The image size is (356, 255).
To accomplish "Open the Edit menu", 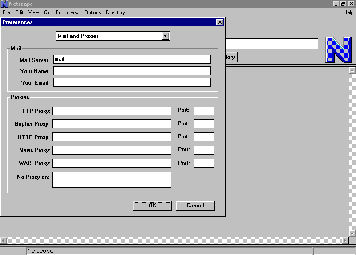I will (x=19, y=12).
